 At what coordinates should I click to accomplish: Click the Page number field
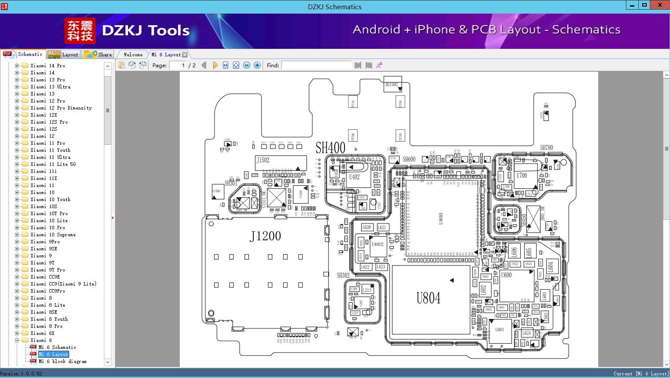click(178, 65)
